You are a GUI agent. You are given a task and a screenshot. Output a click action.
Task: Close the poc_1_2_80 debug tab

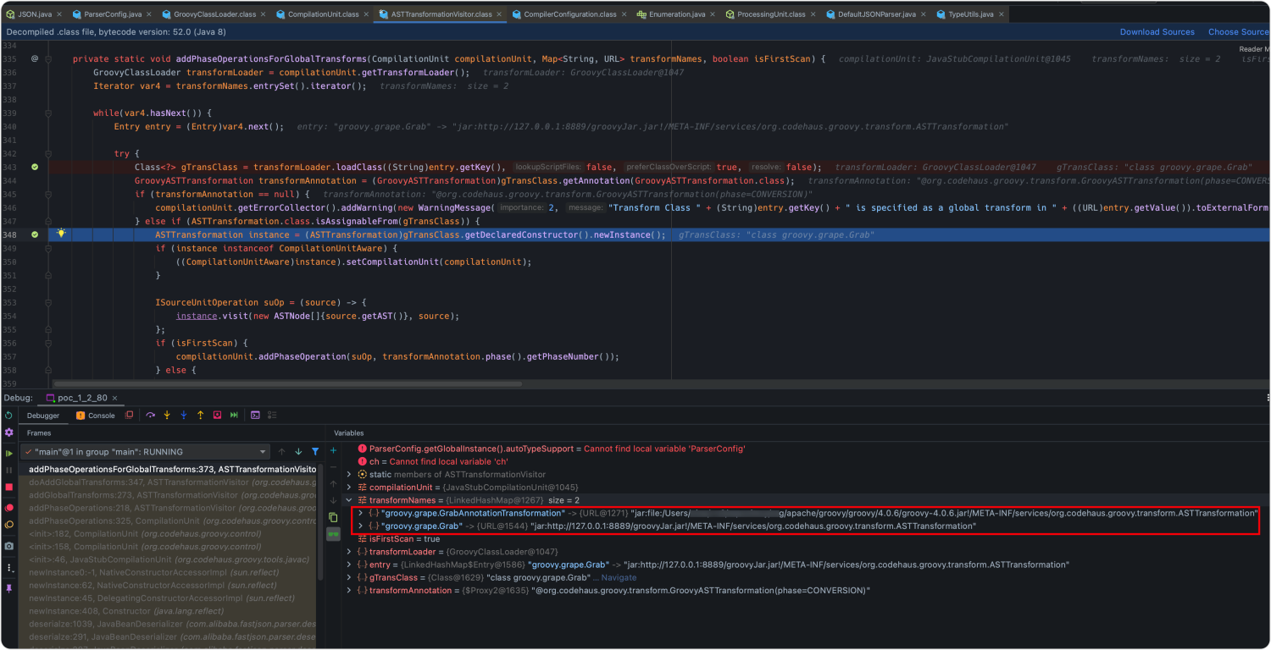(114, 398)
